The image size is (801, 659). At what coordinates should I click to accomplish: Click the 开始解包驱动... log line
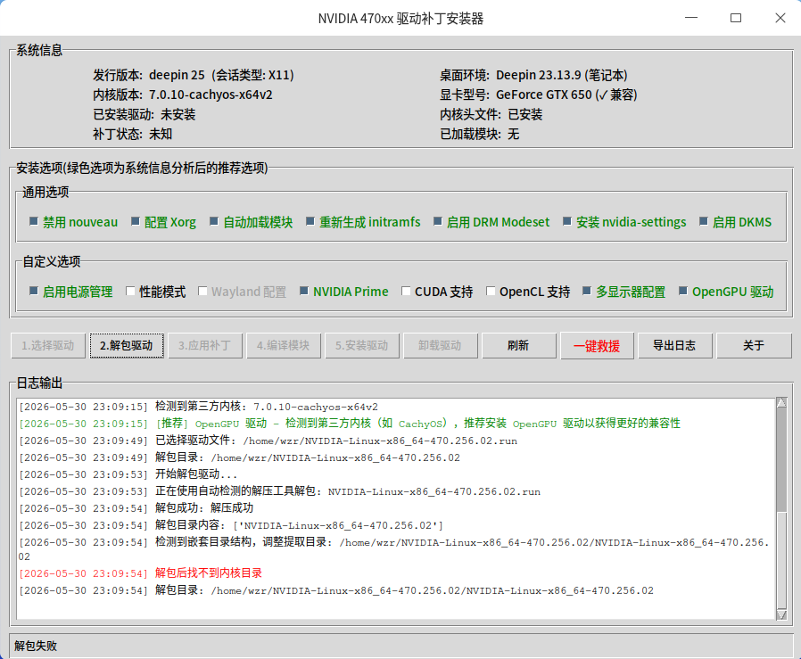click(128, 474)
